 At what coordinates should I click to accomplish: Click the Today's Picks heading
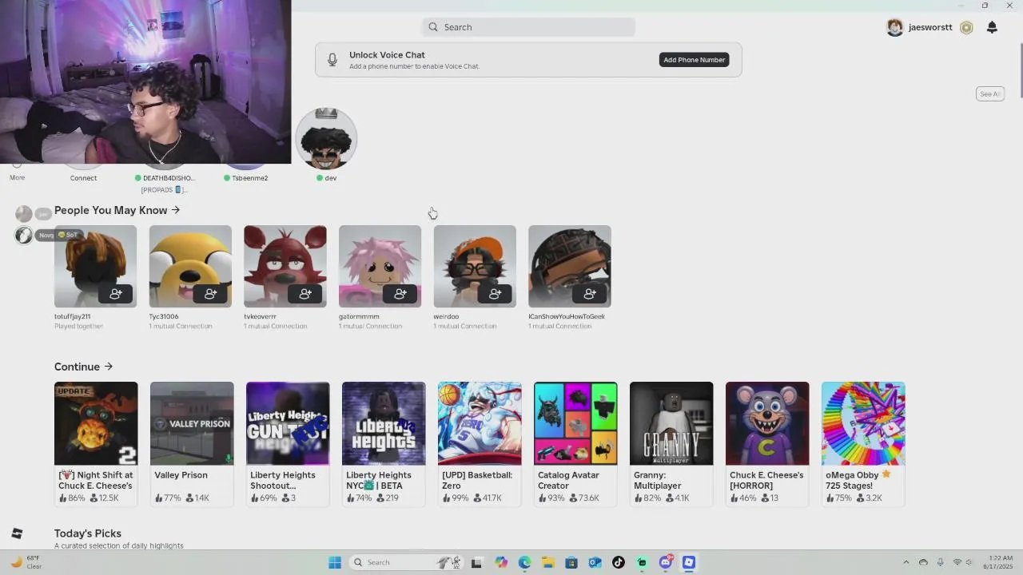[x=88, y=533]
